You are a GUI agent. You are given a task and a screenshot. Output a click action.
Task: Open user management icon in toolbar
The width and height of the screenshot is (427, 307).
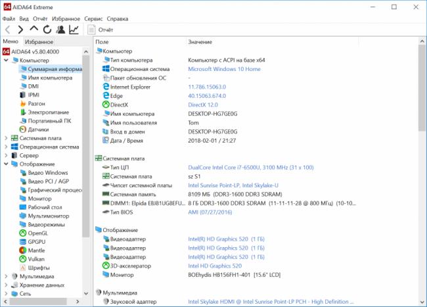(60, 30)
